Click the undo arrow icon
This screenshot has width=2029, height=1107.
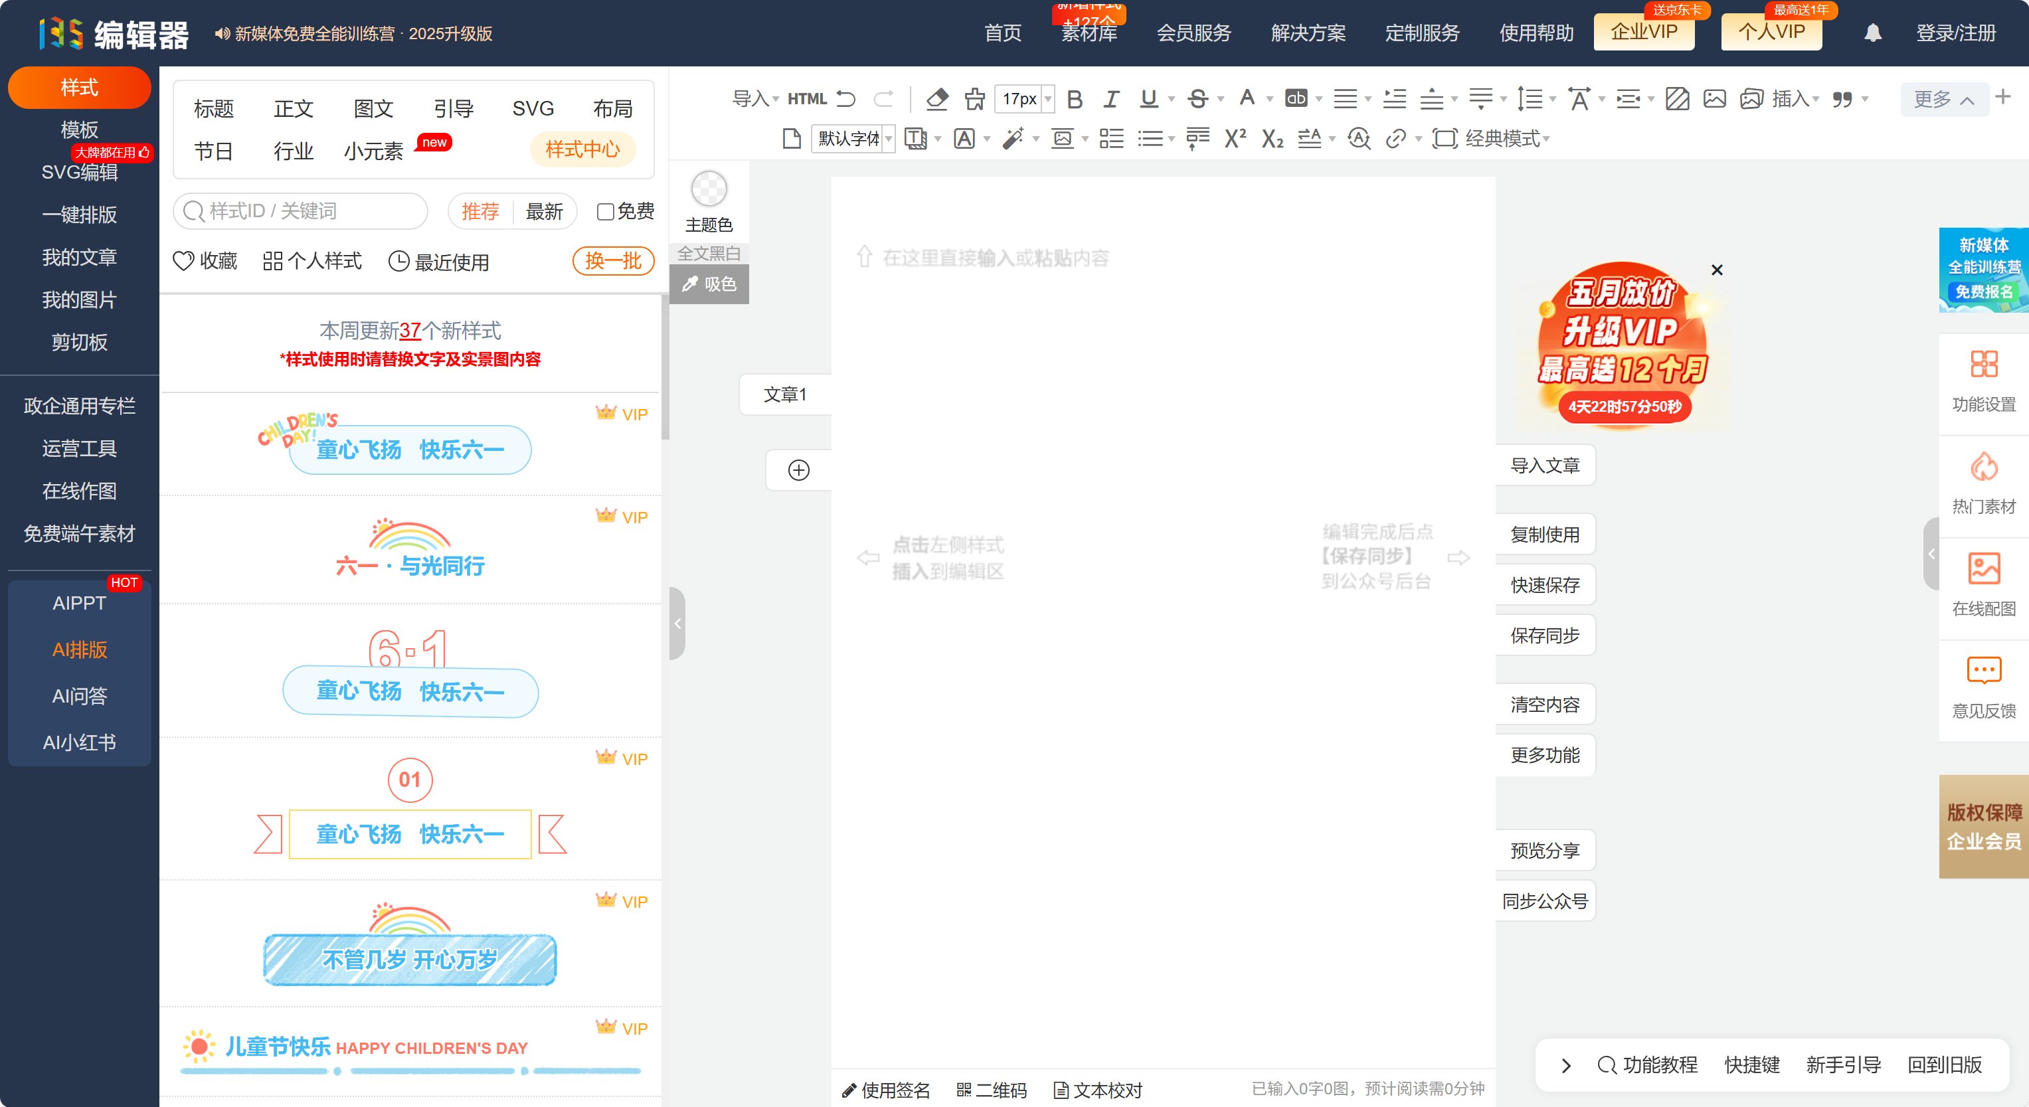846,99
